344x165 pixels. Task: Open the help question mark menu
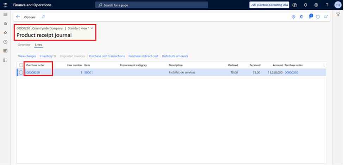coord(327,5)
